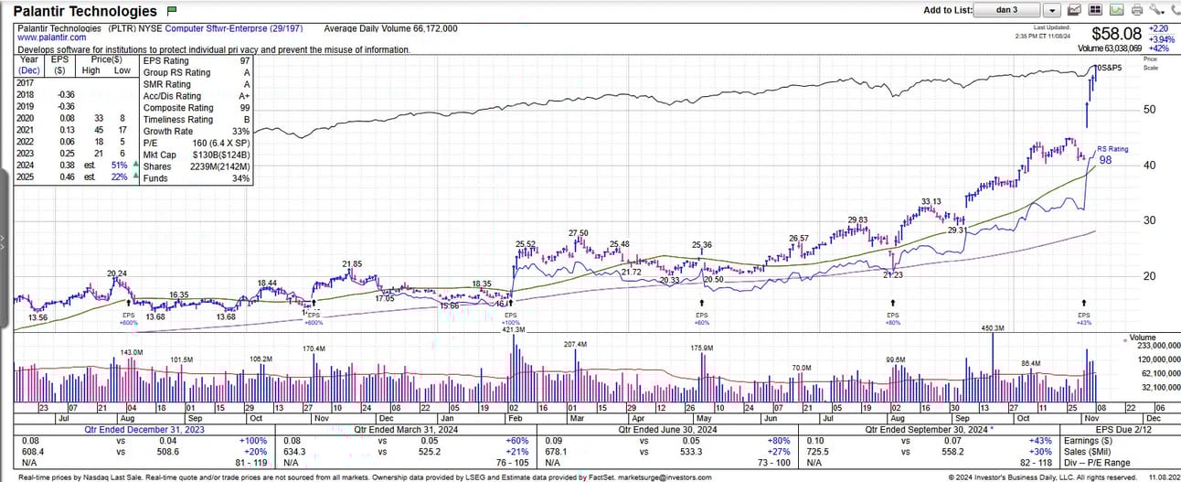Select the November EPS +600% marker
Screen dimensions: 1181x482
click(314, 313)
